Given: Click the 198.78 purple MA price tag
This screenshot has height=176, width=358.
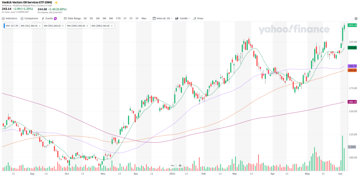Looking at the screenshot, I should (x=352, y=66).
